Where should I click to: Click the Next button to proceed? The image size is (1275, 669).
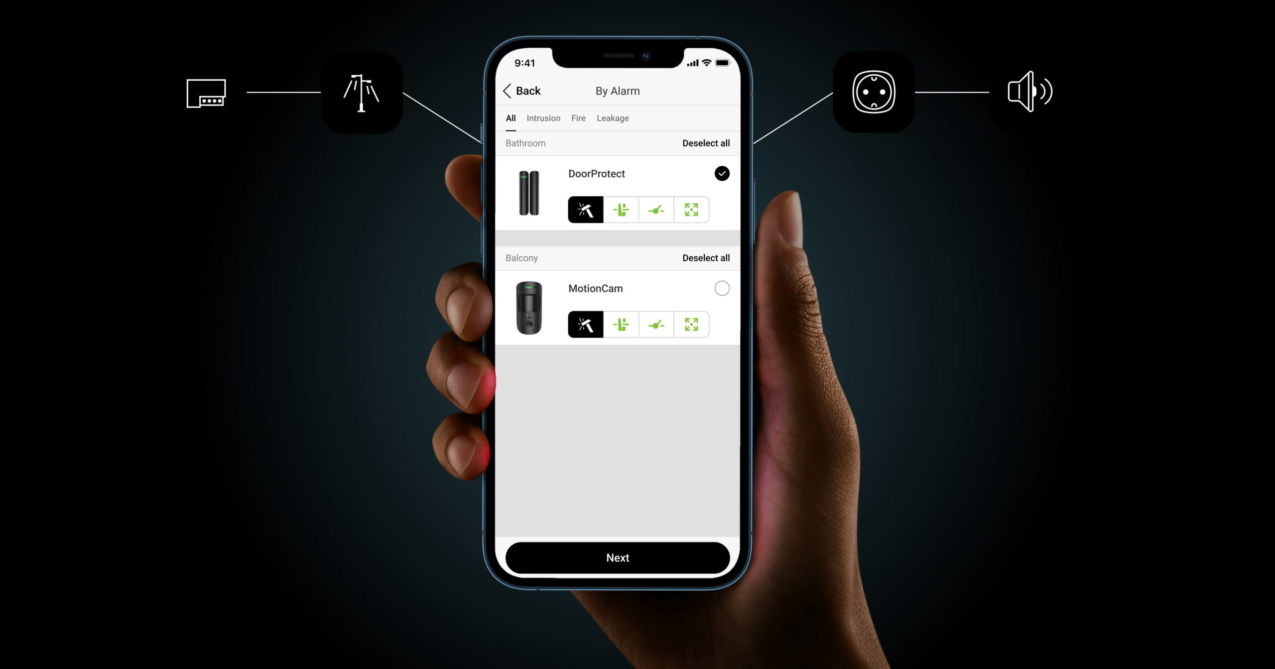[617, 557]
